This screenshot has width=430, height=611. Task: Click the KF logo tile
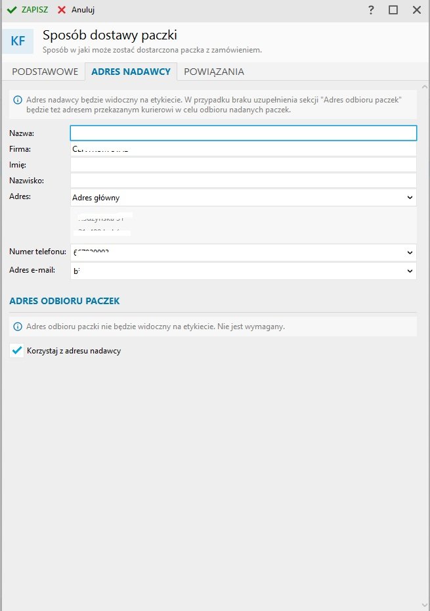click(18, 41)
